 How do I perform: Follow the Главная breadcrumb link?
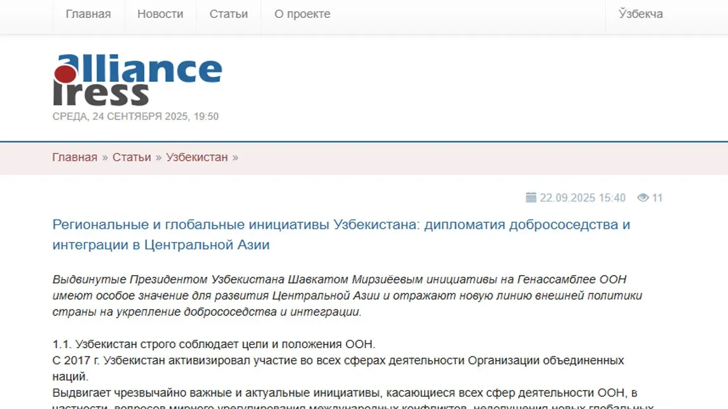click(74, 158)
